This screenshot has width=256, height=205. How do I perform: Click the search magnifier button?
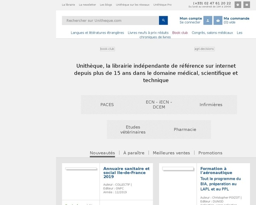tap(163, 20)
